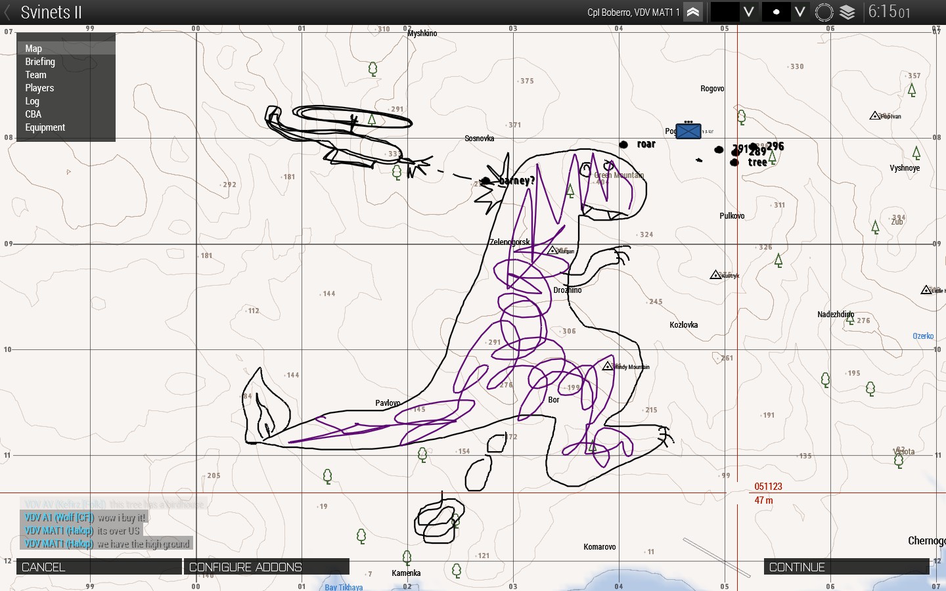Screen dimensions: 946x591
Task: Click the grid readout 051123
Action: pyautogui.click(x=768, y=487)
